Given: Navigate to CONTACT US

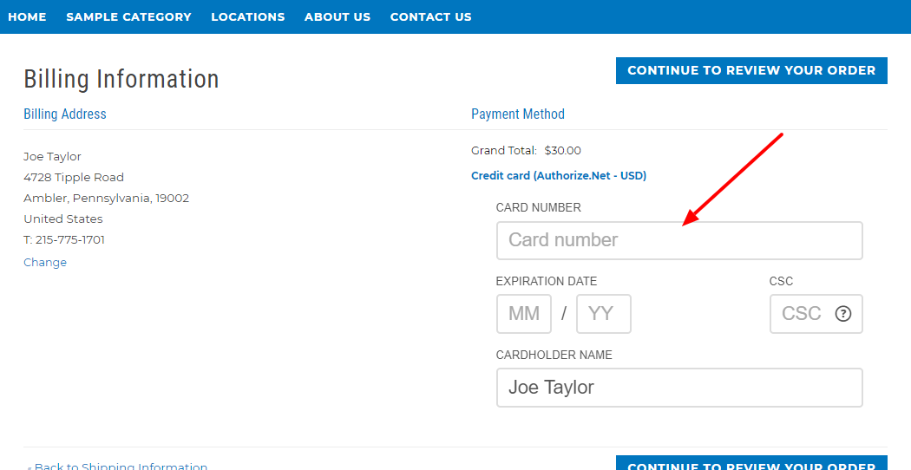Looking at the screenshot, I should click(430, 16).
